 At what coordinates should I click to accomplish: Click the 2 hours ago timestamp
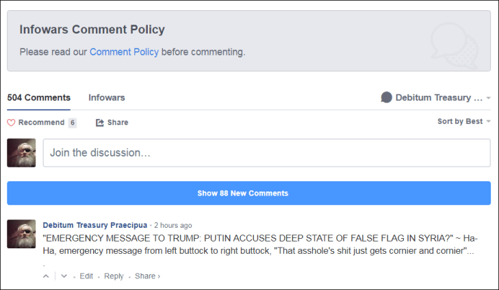[173, 226]
